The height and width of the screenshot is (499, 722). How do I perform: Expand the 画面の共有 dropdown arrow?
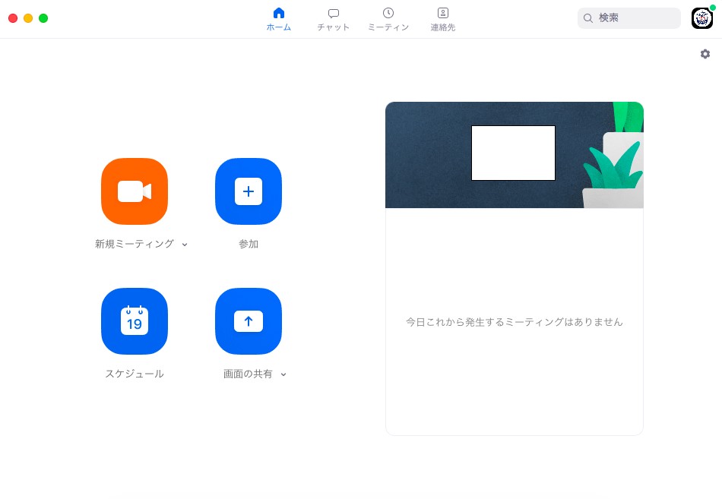click(x=283, y=374)
